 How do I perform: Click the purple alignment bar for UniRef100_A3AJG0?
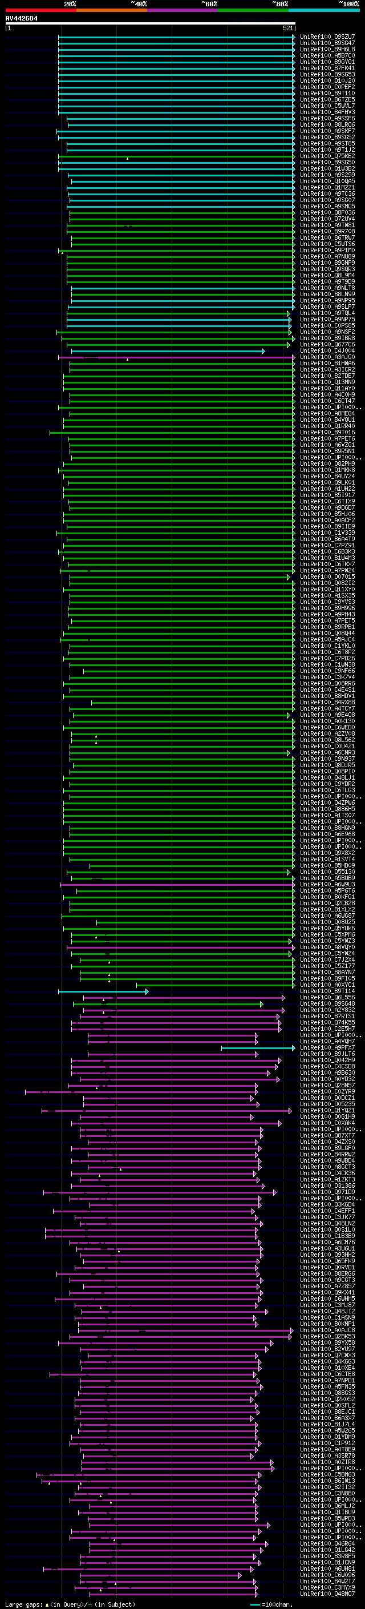click(177, 357)
